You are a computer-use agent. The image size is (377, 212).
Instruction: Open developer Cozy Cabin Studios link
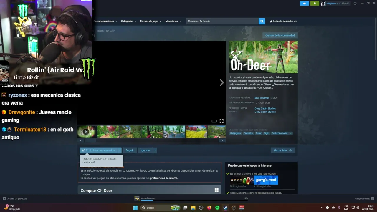click(265, 108)
